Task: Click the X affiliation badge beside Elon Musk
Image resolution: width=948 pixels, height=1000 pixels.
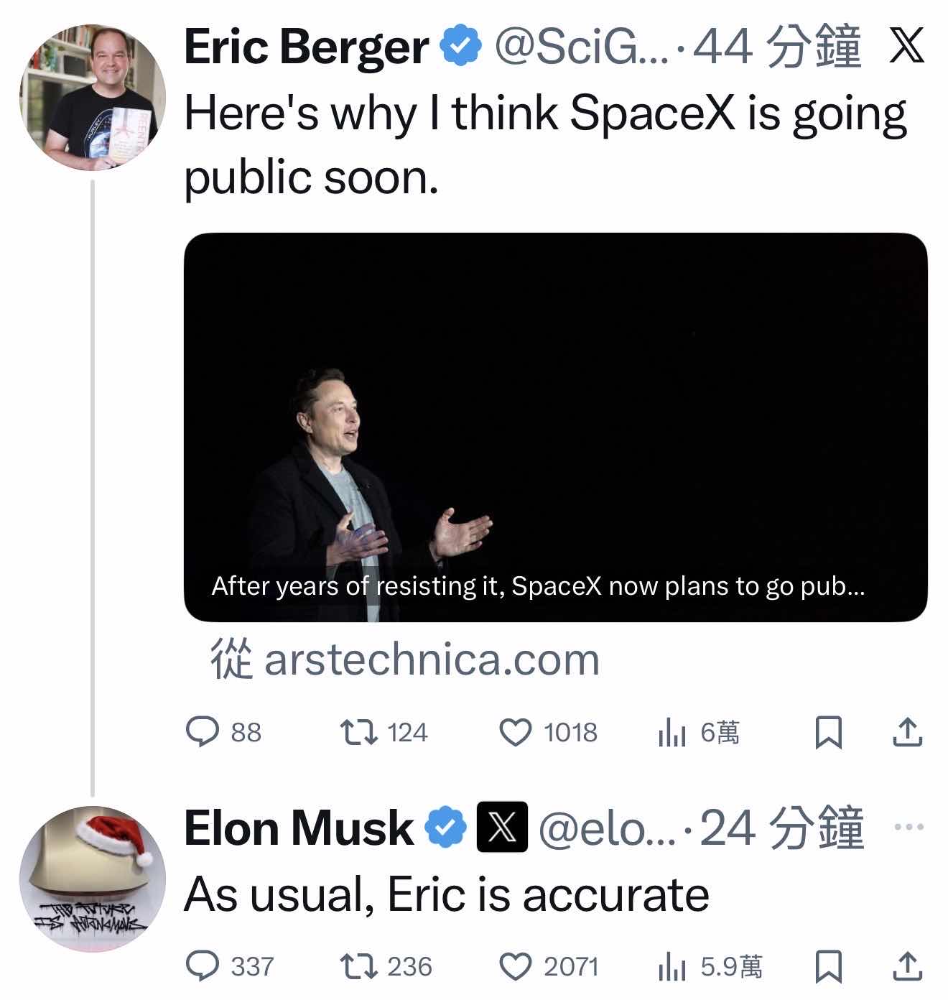Action: click(502, 827)
